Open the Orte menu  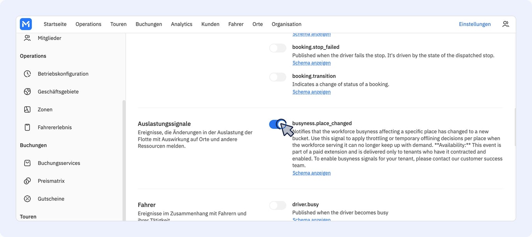pos(257,24)
